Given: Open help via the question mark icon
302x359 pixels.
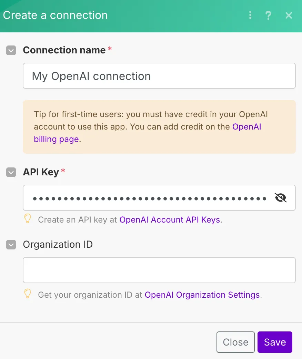Looking at the screenshot, I should click(x=268, y=16).
